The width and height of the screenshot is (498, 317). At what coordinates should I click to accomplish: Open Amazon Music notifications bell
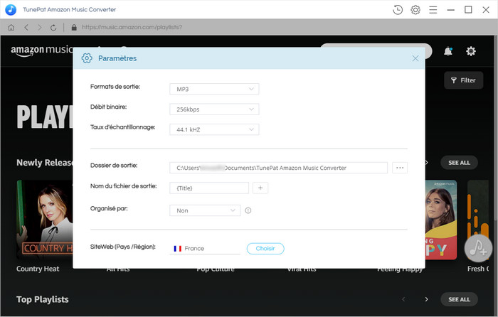click(x=447, y=50)
